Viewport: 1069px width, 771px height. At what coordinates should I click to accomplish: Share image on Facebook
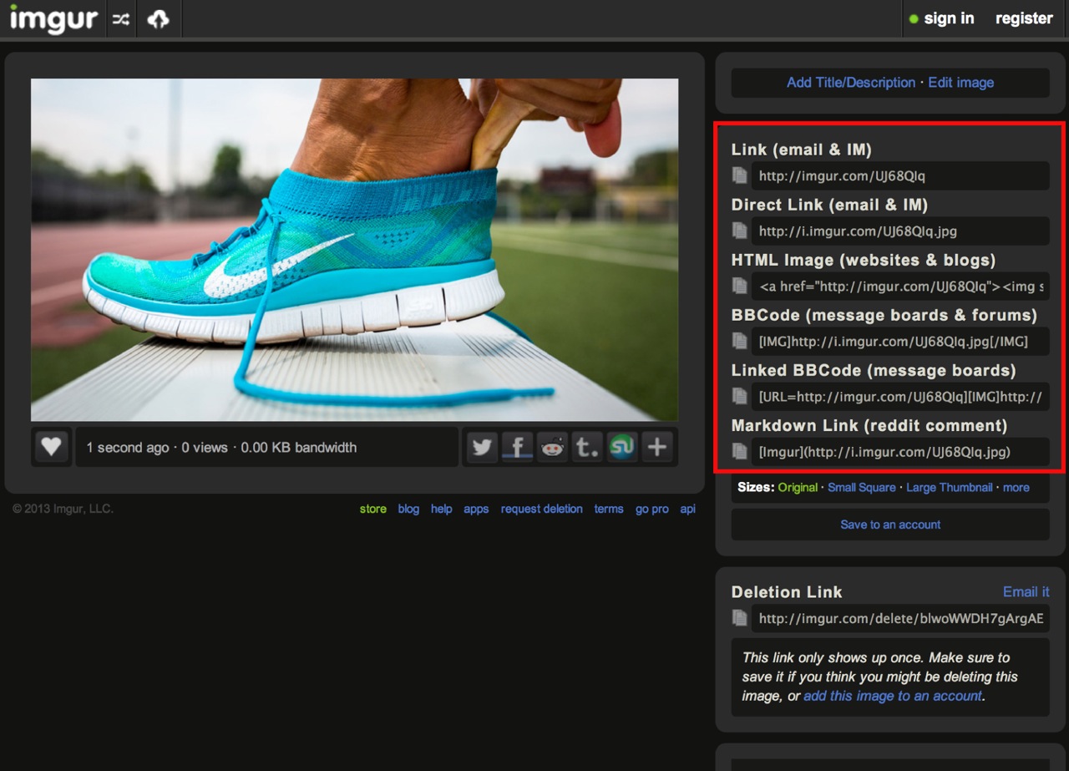pos(517,447)
